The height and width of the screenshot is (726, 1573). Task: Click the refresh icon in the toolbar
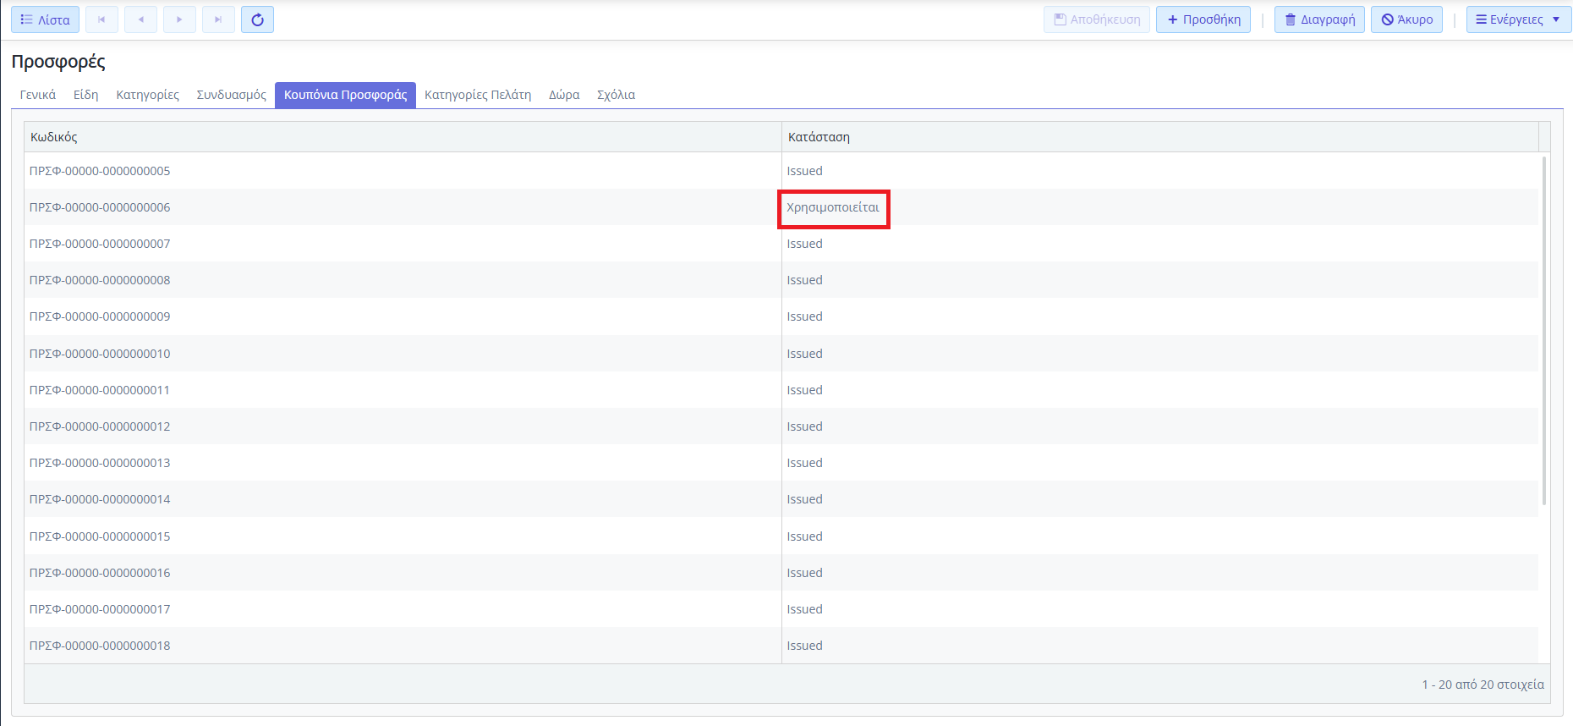[x=257, y=19]
